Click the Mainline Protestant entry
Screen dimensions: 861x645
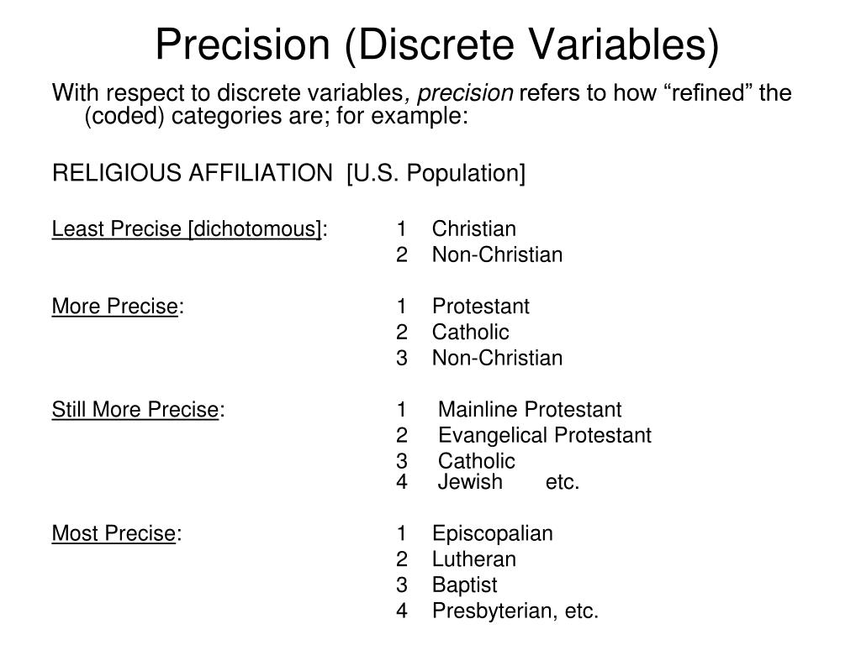tap(530, 409)
